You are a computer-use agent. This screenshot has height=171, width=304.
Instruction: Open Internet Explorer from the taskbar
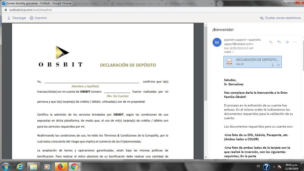coord(20,166)
